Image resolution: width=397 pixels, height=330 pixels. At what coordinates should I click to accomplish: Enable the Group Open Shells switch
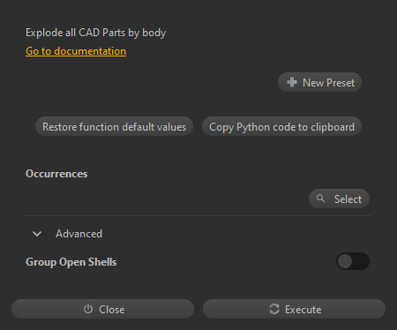(353, 261)
